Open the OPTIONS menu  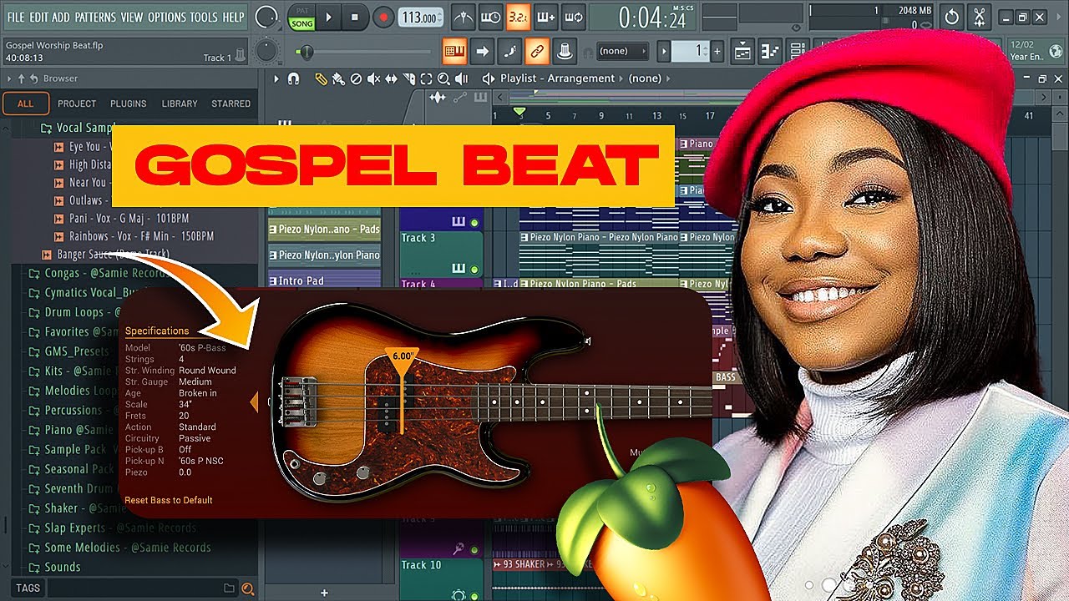[167, 17]
